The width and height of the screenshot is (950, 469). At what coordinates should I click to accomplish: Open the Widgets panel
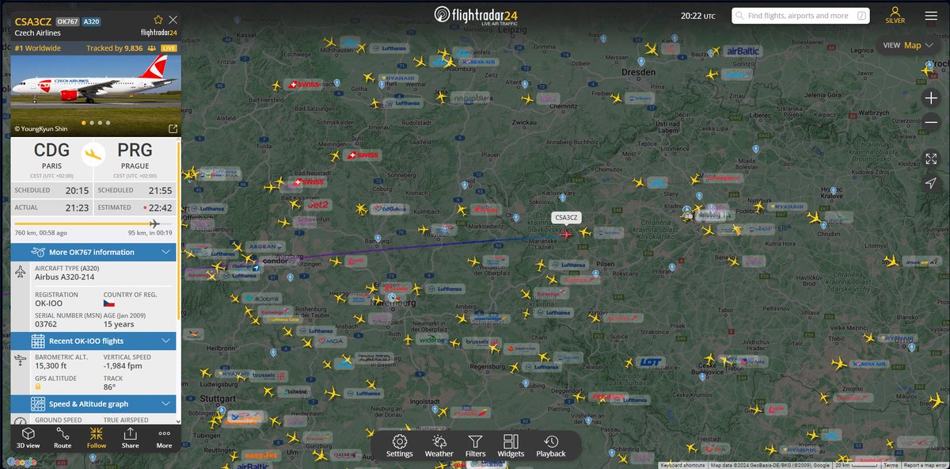pyautogui.click(x=511, y=446)
